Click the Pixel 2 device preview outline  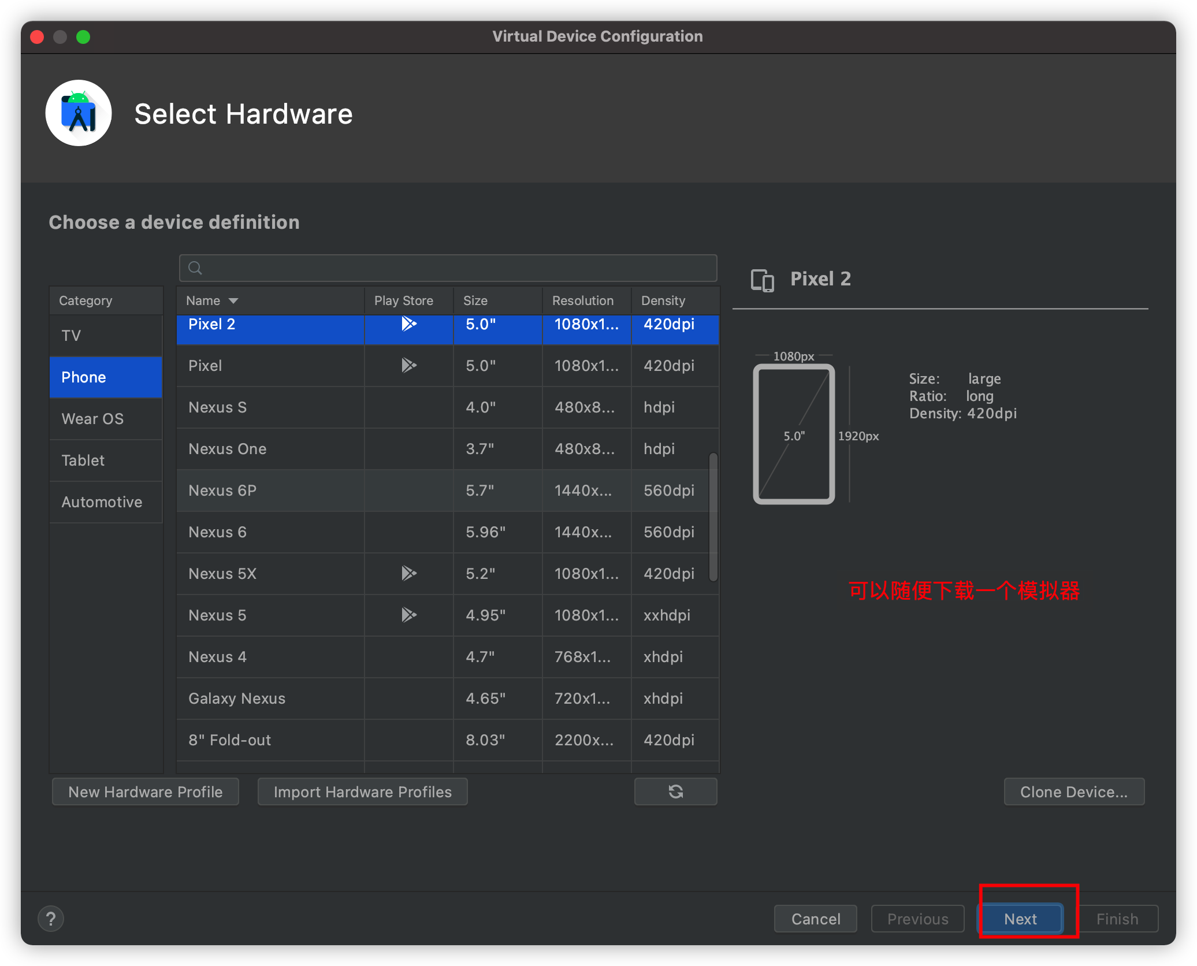pos(794,434)
